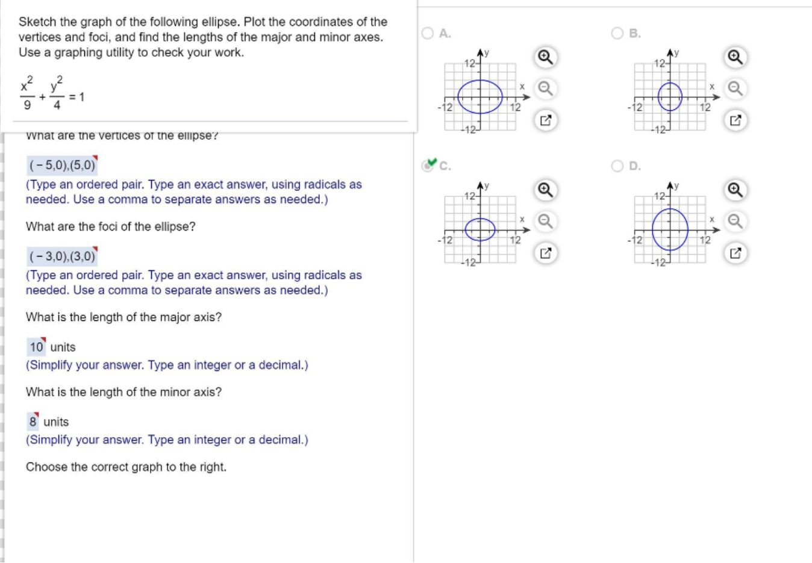Click the selected radio button for graph C

tap(426, 166)
